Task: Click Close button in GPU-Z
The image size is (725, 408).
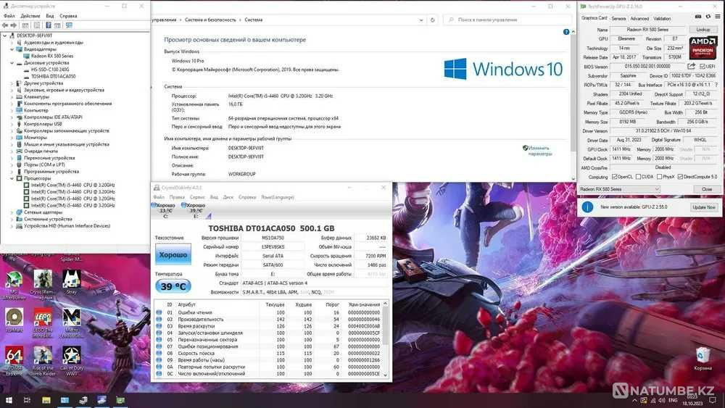Action: pos(707,189)
